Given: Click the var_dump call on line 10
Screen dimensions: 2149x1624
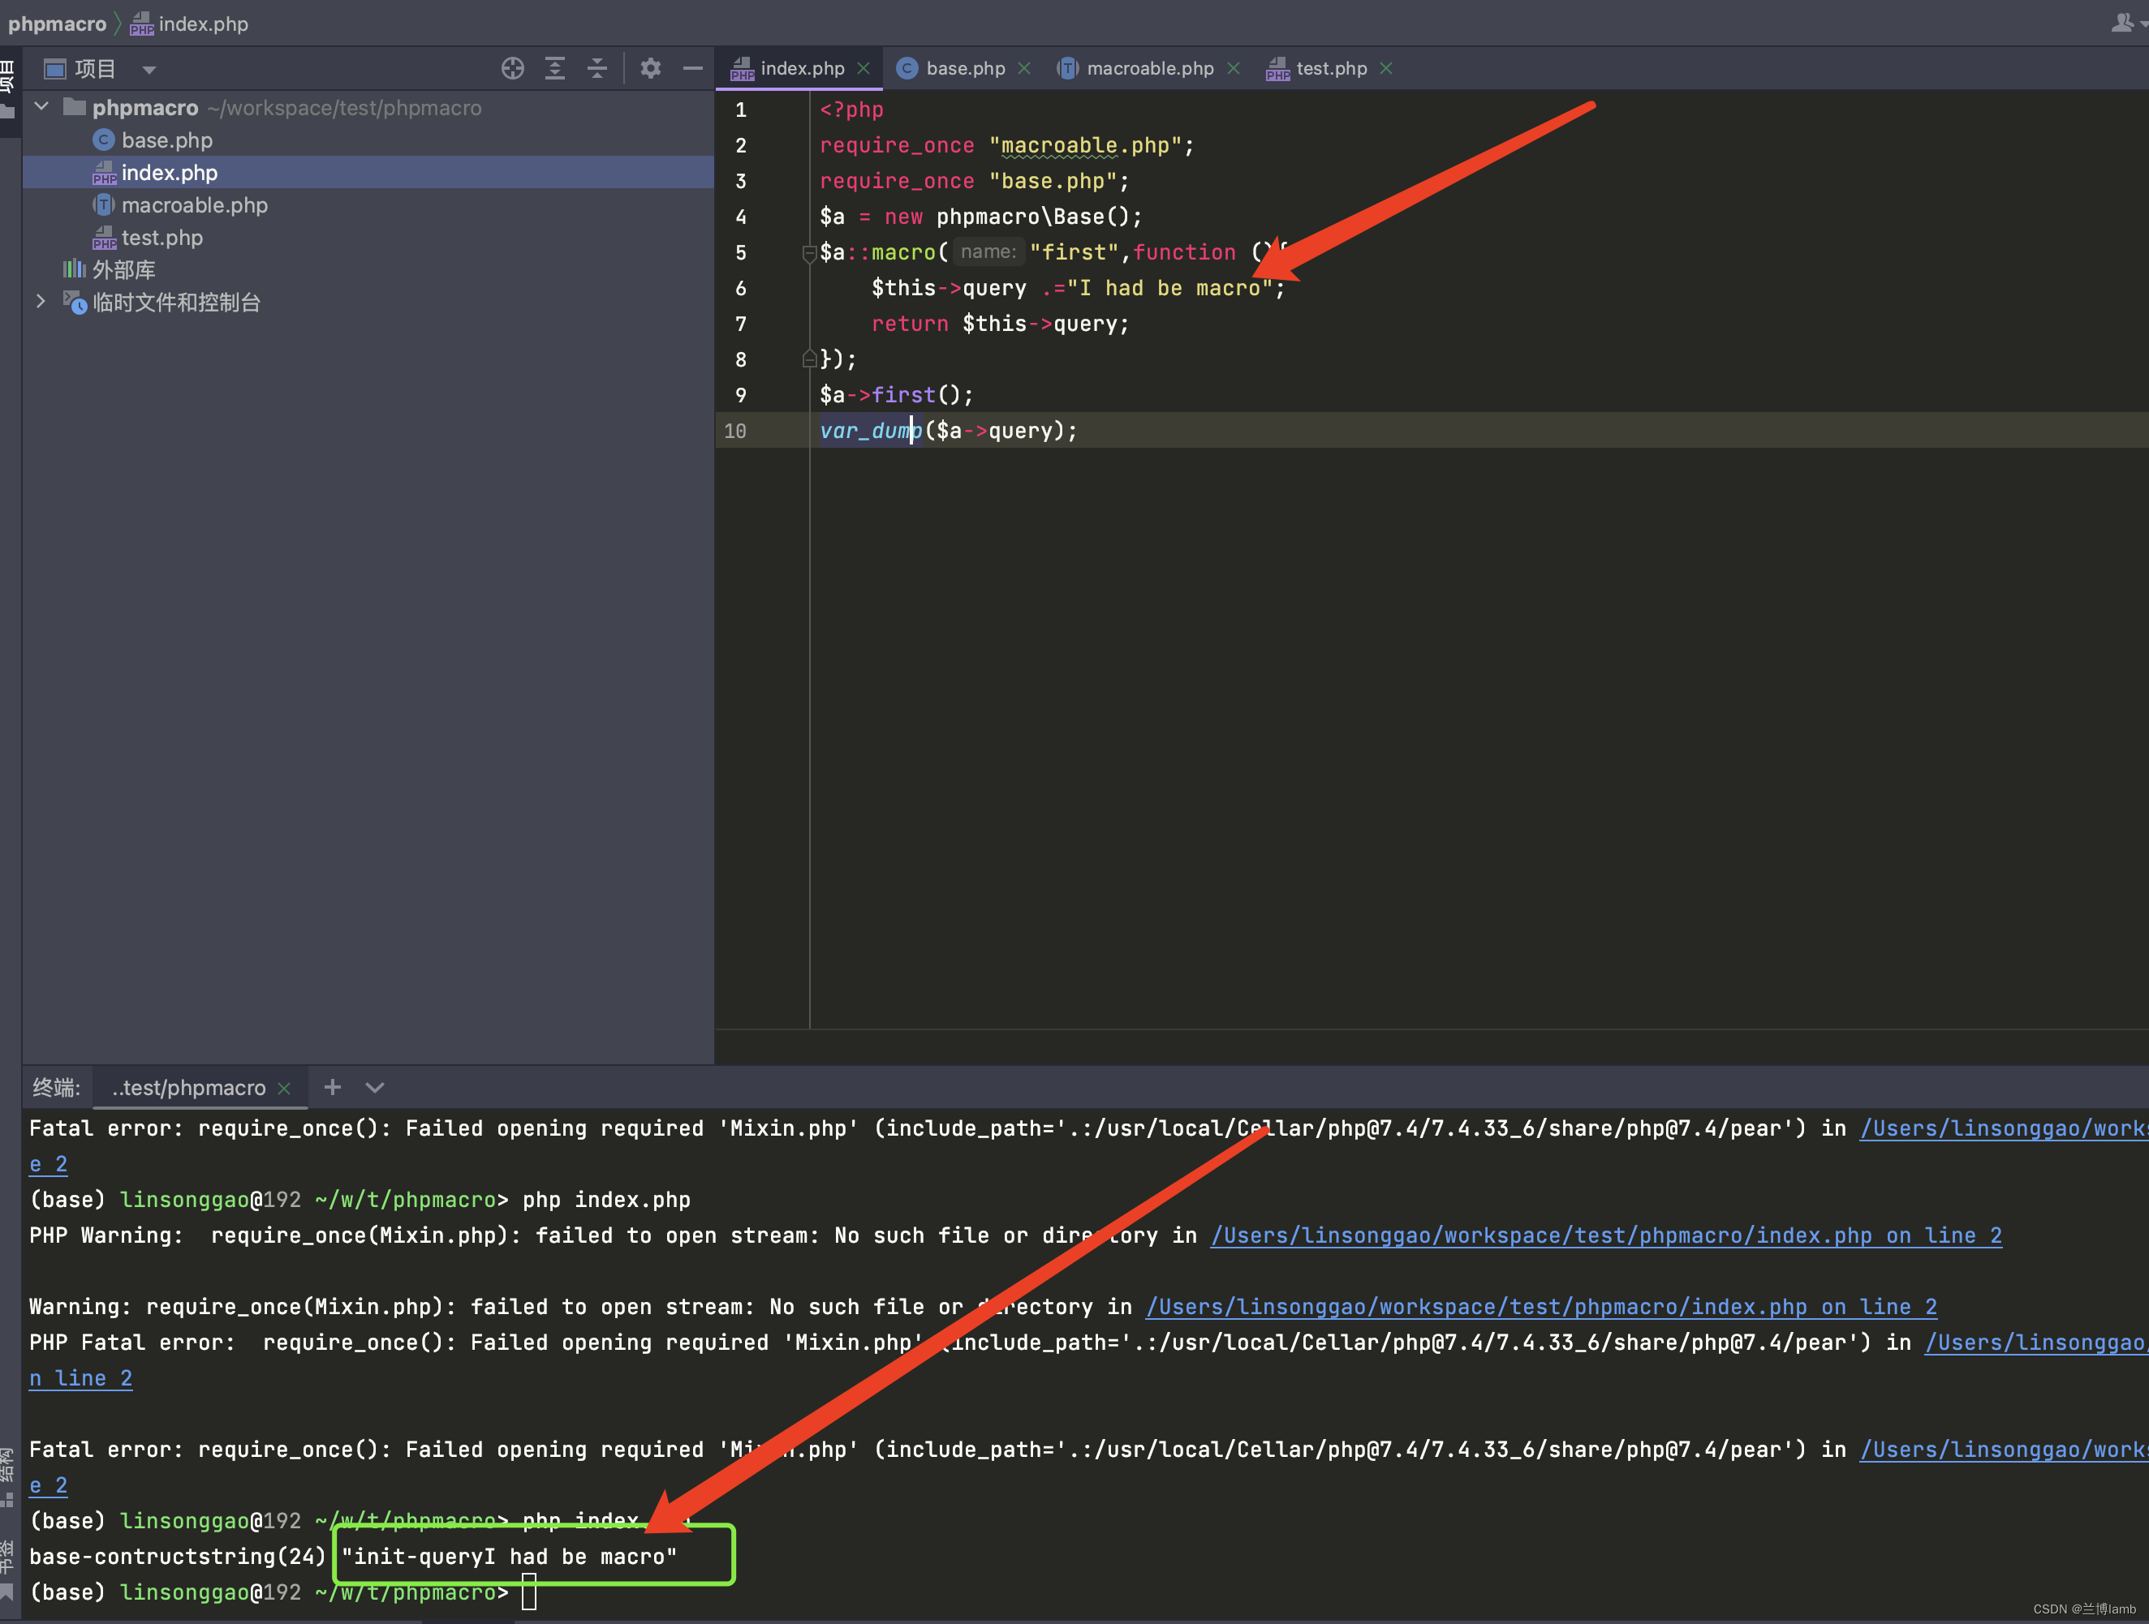Looking at the screenshot, I should [x=871, y=432].
